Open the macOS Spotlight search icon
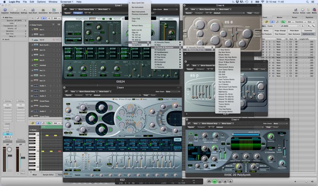318x186 pixels. coord(307,2)
